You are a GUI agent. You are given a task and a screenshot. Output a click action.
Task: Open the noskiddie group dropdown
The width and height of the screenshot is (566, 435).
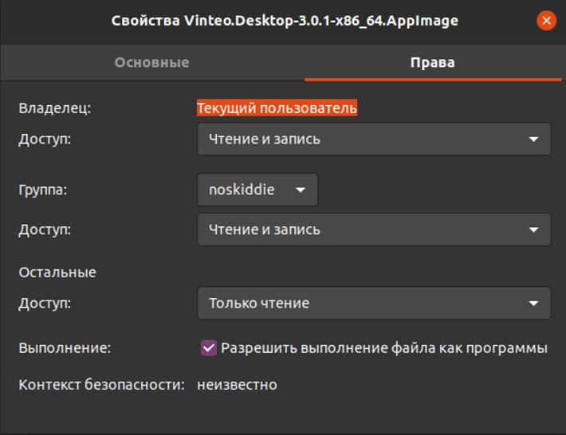click(257, 190)
